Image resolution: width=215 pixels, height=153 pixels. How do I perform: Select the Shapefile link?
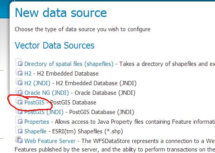click(35, 131)
